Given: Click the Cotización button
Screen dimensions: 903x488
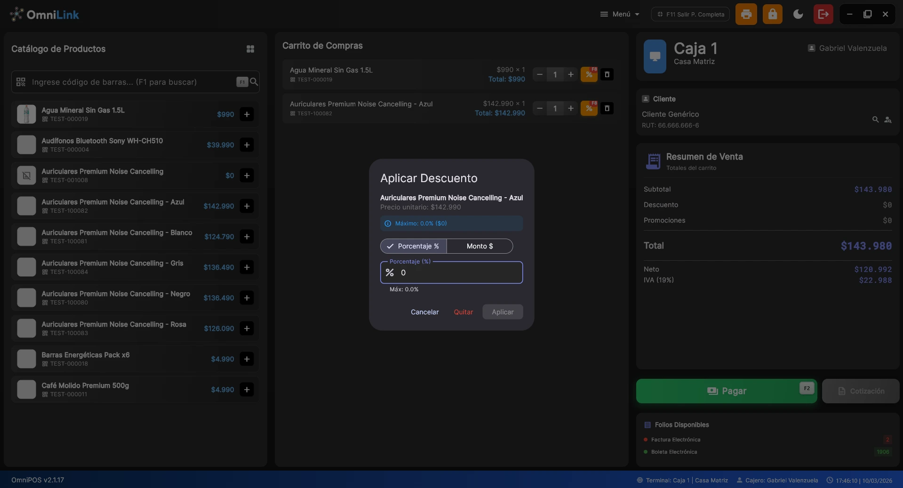Looking at the screenshot, I should click(x=861, y=391).
